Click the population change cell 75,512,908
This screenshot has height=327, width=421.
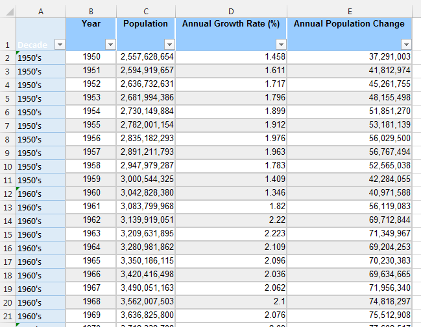(350, 316)
